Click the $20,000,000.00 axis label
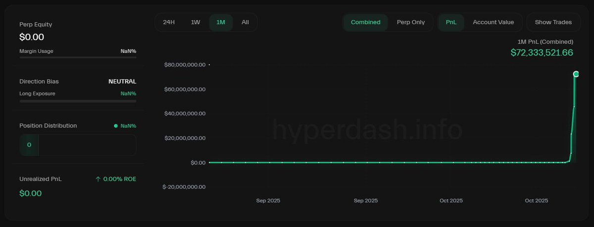The height and width of the screenshot is (227, 594). 185,138
